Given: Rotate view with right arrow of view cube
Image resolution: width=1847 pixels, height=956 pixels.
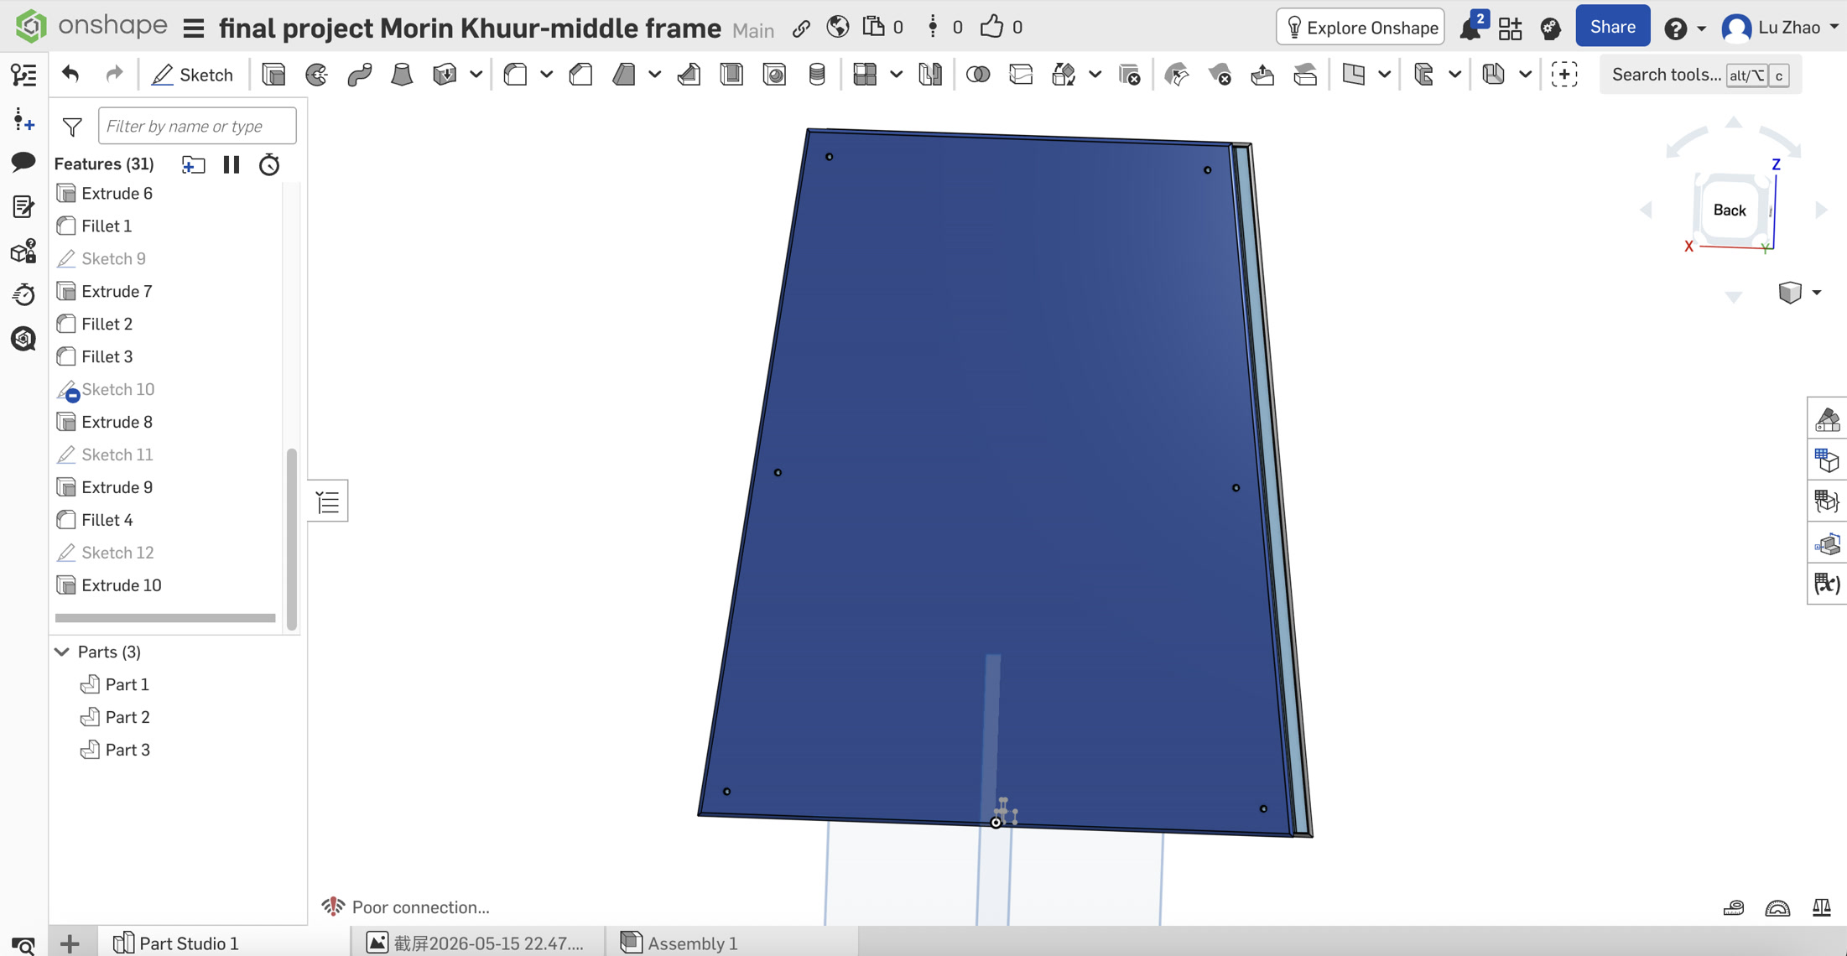Looking at the screenshot, I should (x=1822, y=210).
